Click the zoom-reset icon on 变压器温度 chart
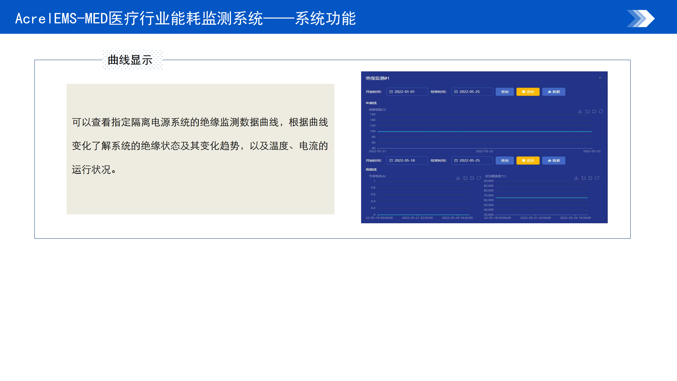This screenshot has width=677, height=381. click(x=590, y=178)
